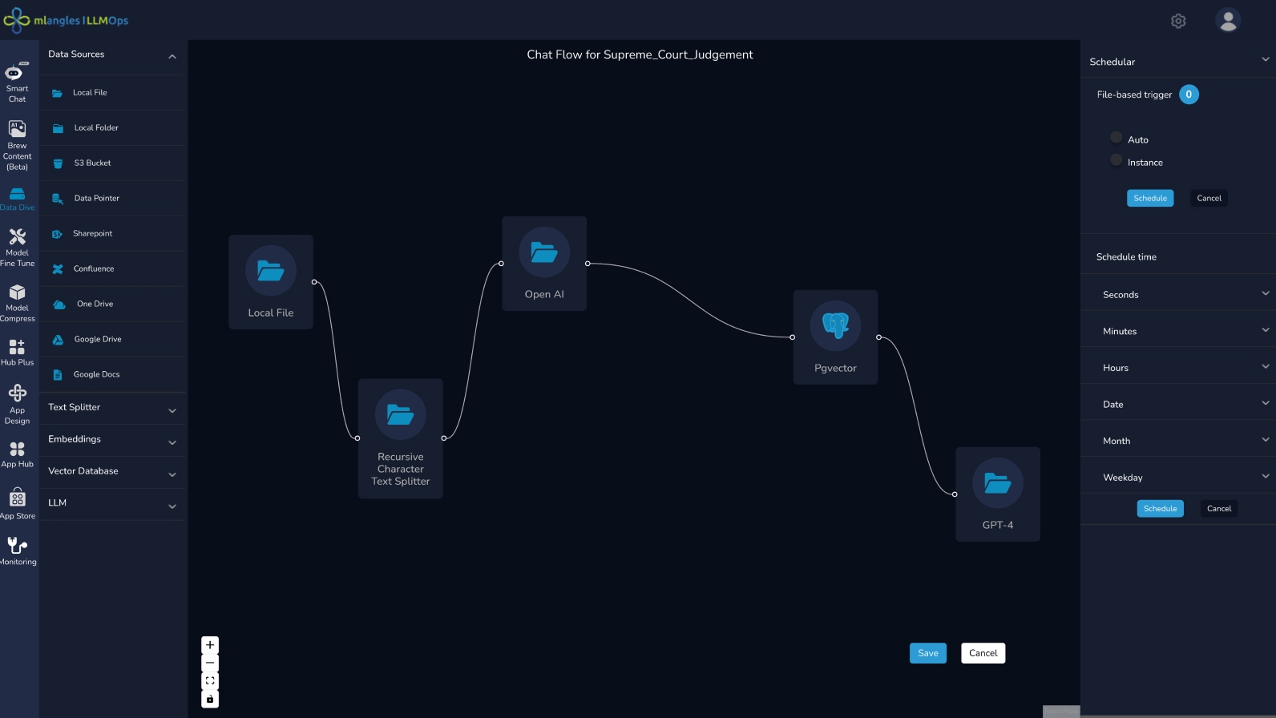Screen dimensions: 1276x718
Task: Open Brew Content (Beta) module
Action: (x=17, y=145)
